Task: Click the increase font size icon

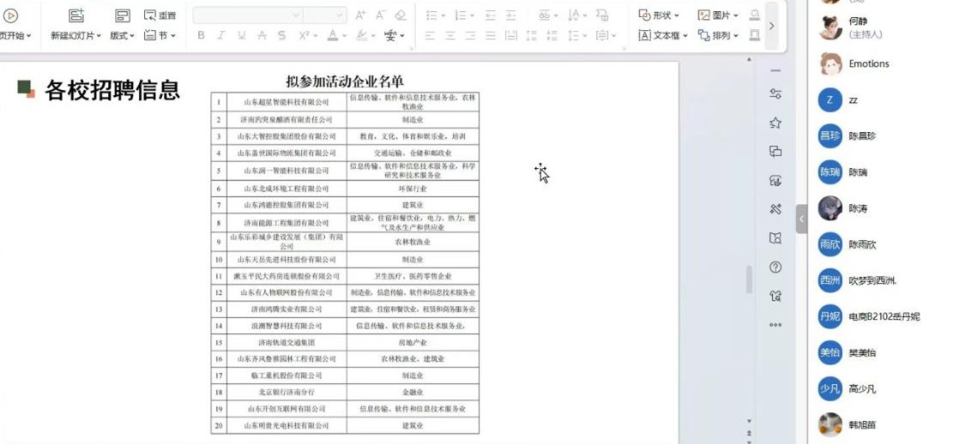Action: pos(360,15)
